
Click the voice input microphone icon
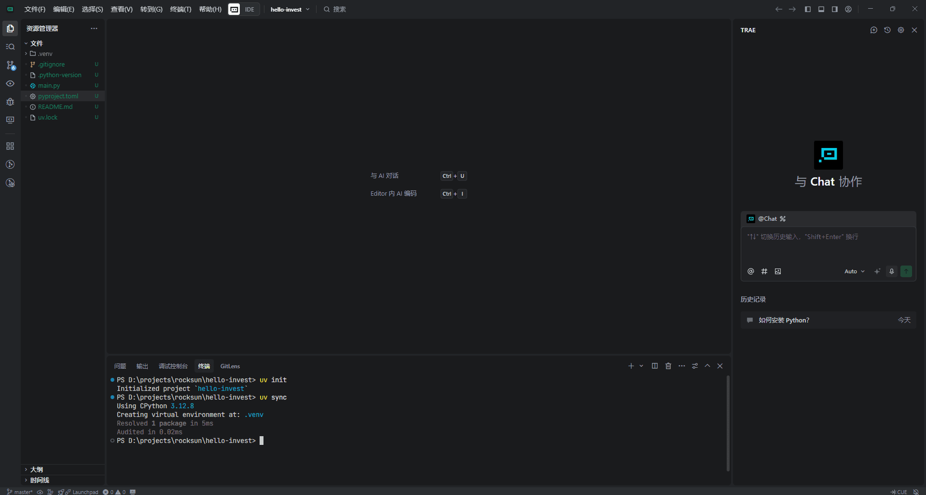[891, 271]
